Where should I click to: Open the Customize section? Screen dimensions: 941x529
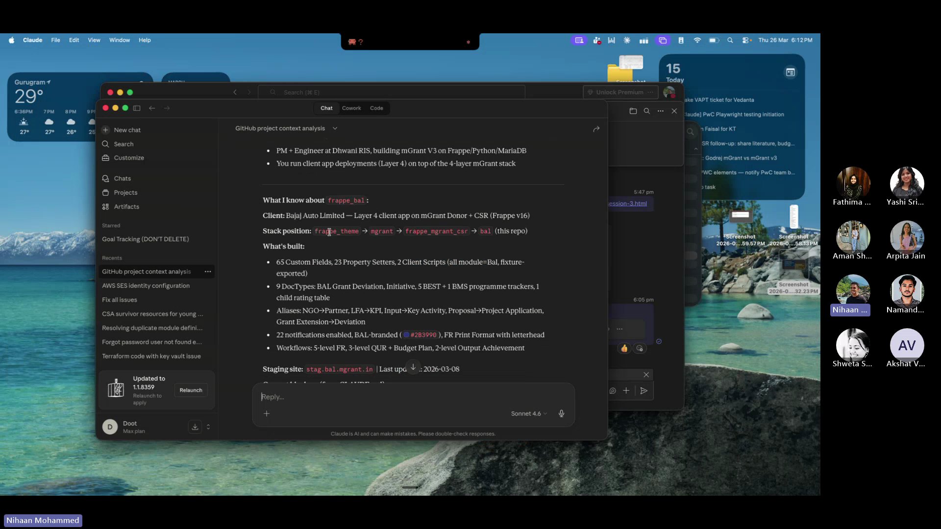128,158
